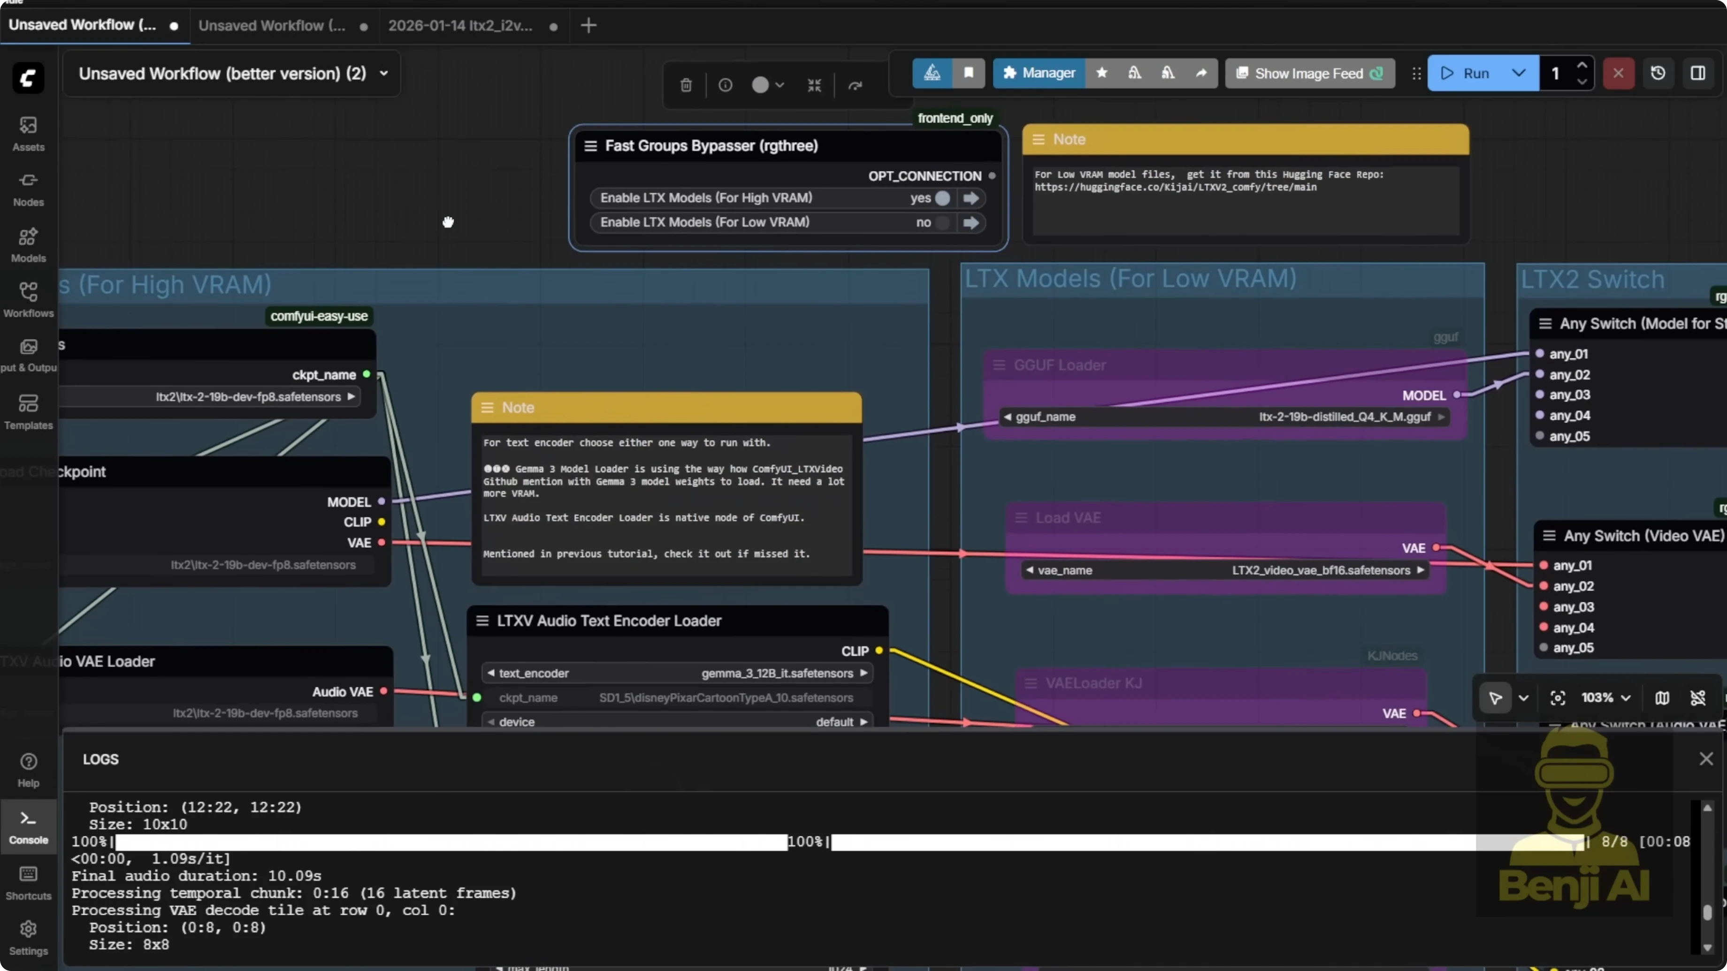
Task: Open the Shortcuts keyboard icon
Action: 28,881
